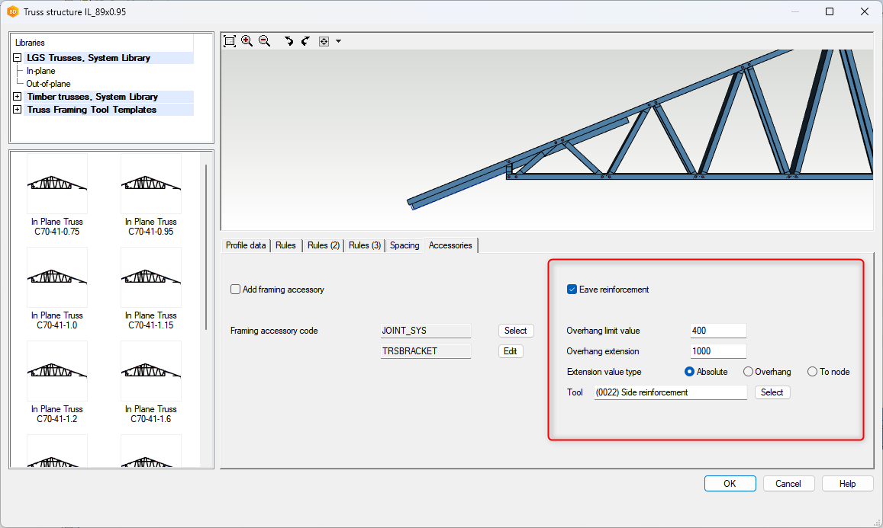The height and width of the screenshot is (528, 883).
Task: Click the zoom-to-fit icon in preview toolbar
Action: click(x=230, y=41)
